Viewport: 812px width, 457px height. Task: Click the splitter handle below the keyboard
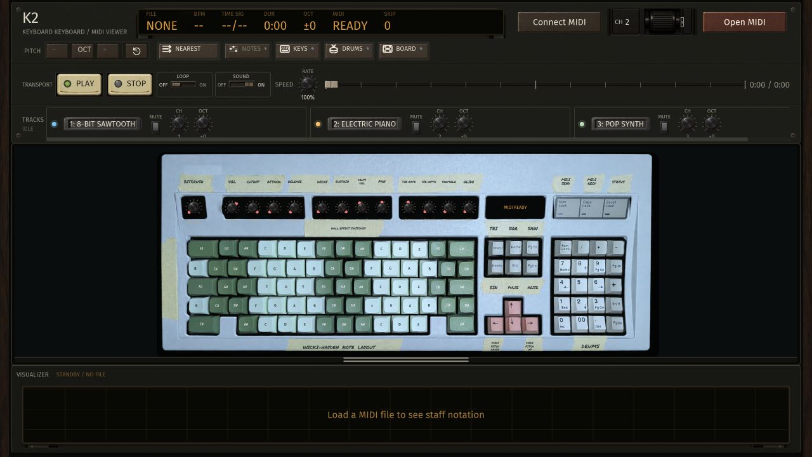406,360
